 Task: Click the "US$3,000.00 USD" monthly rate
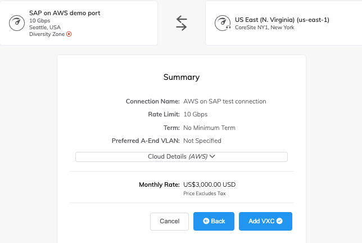pos(210,184)
